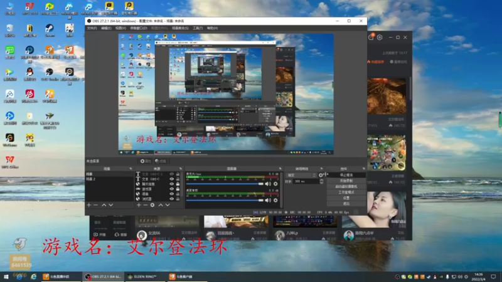
Task: Open the 渐变 transition dropdown
Action: coord(301,175)
